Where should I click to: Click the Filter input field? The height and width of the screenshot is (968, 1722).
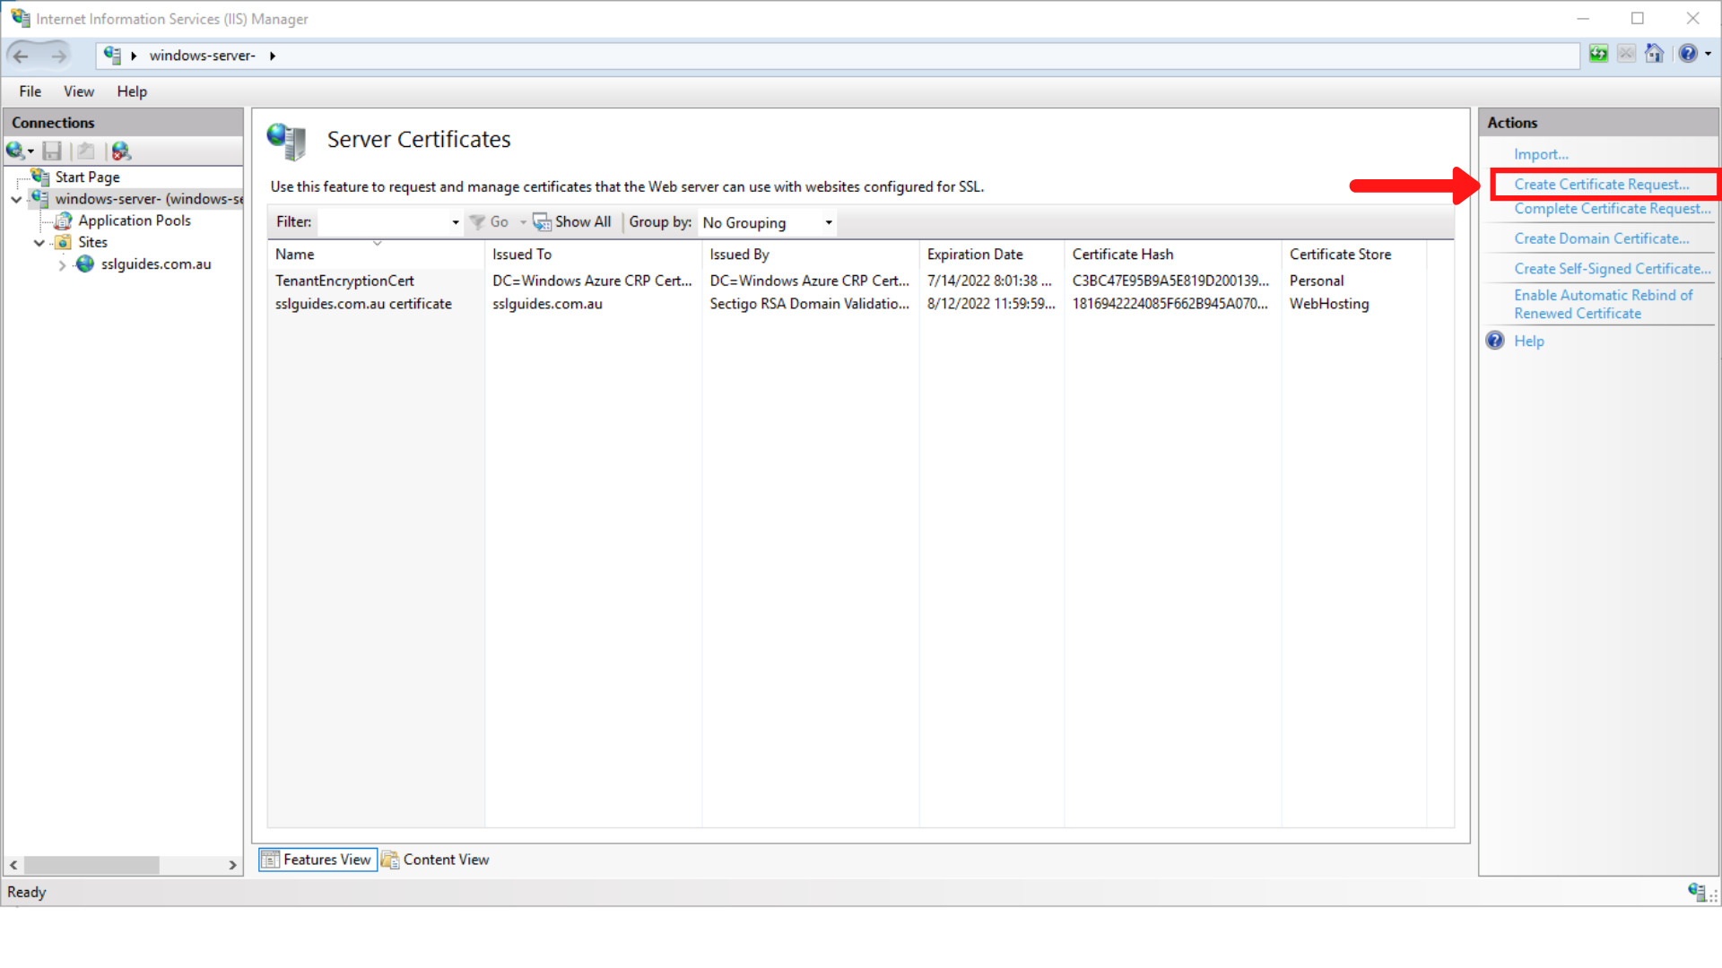(x=385, y=221)
